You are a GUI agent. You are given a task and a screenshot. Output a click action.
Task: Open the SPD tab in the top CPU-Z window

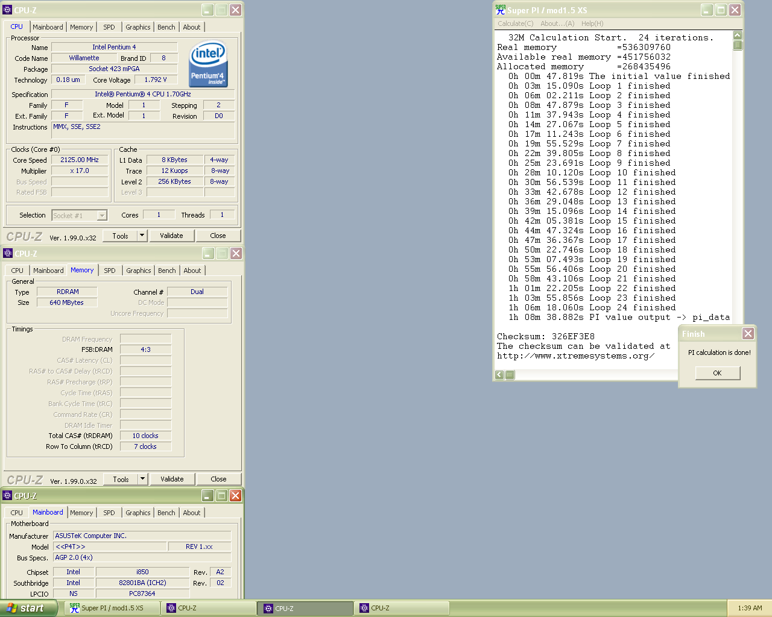pos(109,27)
